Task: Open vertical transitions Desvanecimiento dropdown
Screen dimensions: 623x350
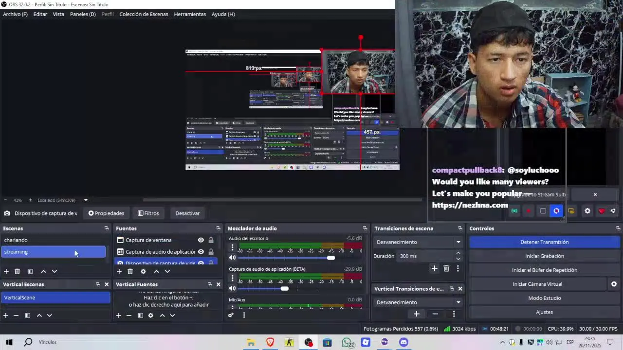Action: click(418, 302)
